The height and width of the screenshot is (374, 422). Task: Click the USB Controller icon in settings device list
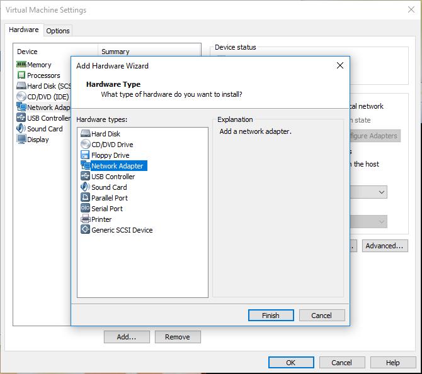coord(21,118)
